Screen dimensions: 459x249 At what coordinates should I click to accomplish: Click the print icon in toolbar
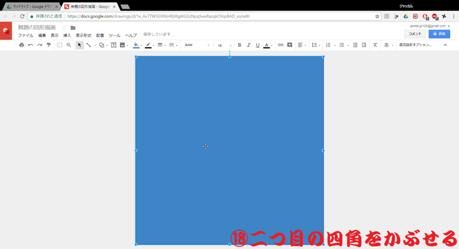pyautogui.click(x=22, y=45)
